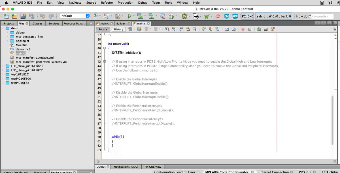The width and height of the screenshot is (340, 173).
Task: Toggle the History view button
Action: (x=118, y=29)
